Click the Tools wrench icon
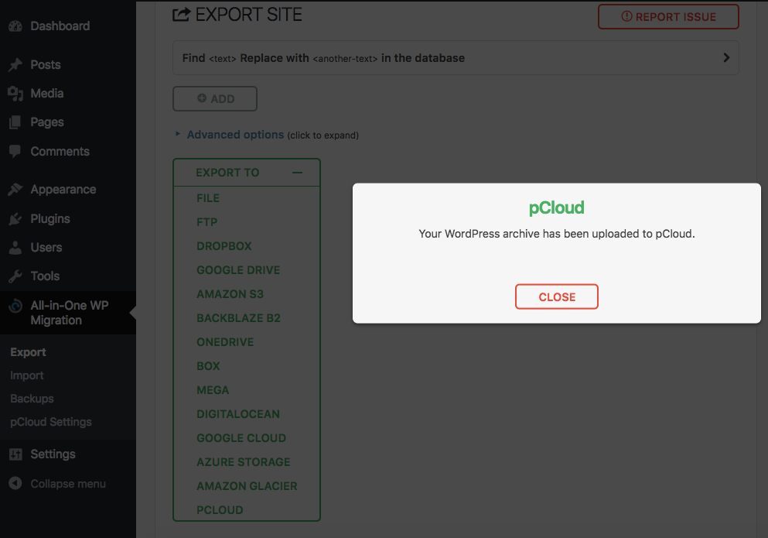 click(15, 276)
